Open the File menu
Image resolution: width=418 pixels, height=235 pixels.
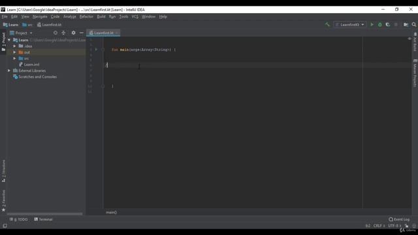pos(5,16)
